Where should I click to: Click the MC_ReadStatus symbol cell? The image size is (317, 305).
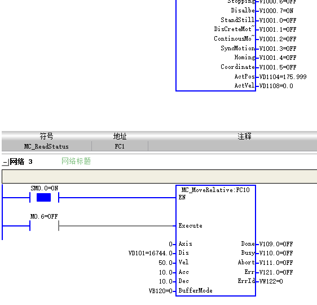[46, 146]
